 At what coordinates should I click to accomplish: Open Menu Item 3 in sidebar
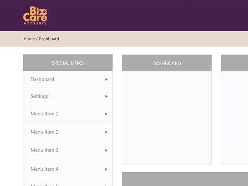(44, 150)
